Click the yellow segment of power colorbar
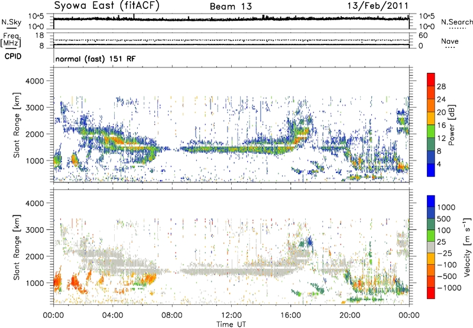Viewport: 473px width, 328px height. point(431,118)
